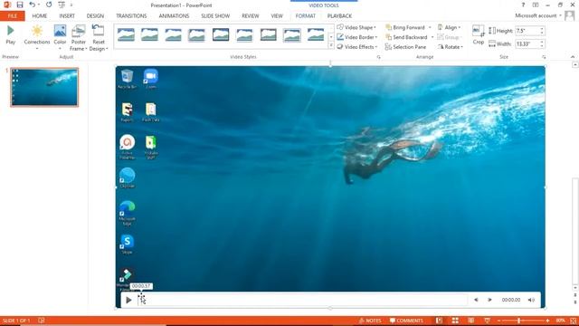The image size is (579, 326).
Task: Open the Rotate dropdown
Action: [451, 47]
